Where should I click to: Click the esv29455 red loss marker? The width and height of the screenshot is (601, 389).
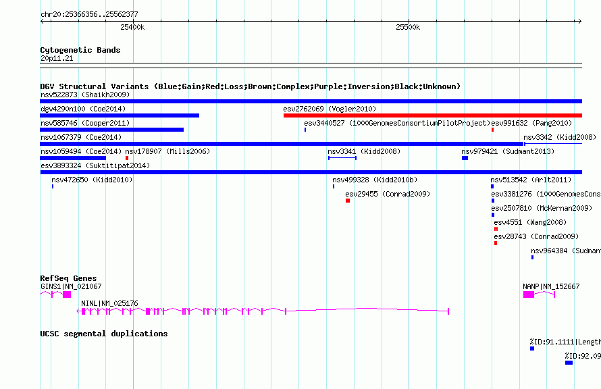[x=348, y=201]
